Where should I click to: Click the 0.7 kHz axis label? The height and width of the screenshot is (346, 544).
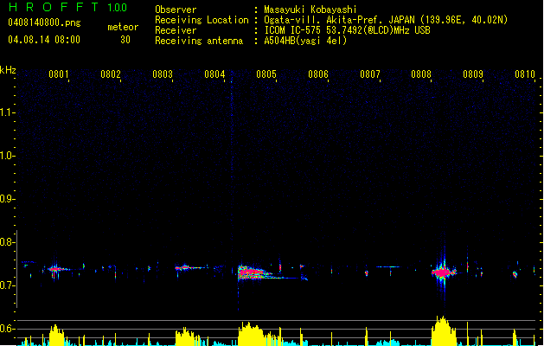click(x=6, y=285)
